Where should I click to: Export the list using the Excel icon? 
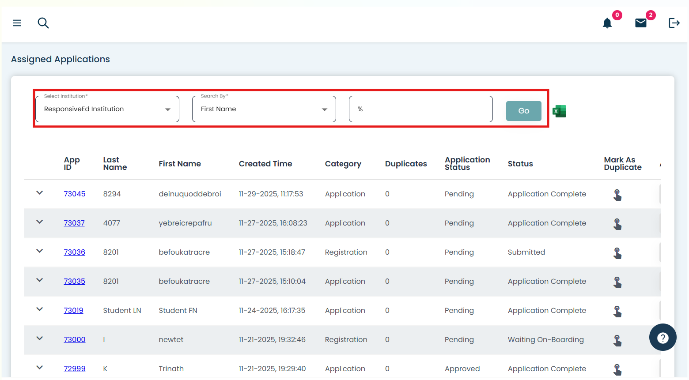[559, 111]
